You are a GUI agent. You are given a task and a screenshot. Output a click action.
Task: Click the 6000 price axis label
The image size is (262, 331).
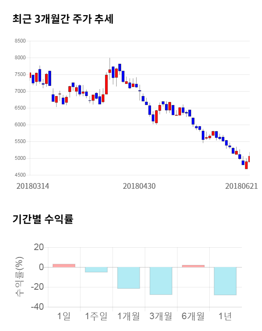point(20,125)
